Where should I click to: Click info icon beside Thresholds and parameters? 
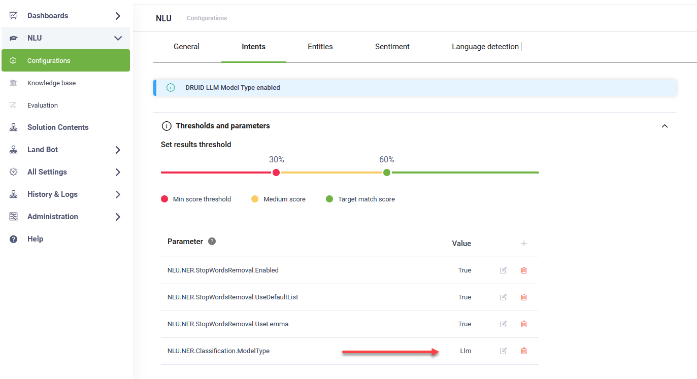[x=166, y=126]
